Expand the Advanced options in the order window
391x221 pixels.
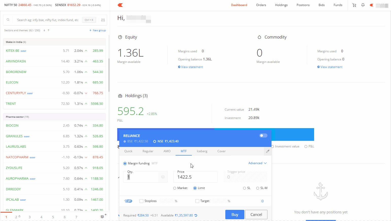click(x=258, y=163)
